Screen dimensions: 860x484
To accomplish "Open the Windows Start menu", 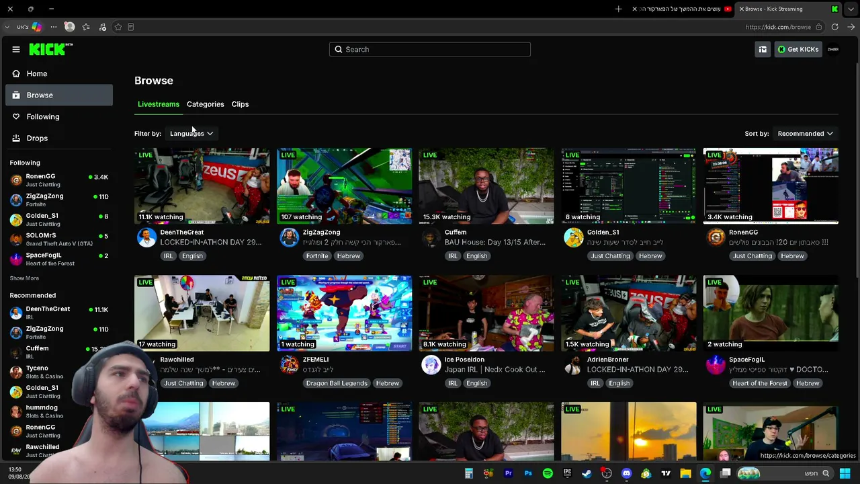I will [x=845, y=474].
